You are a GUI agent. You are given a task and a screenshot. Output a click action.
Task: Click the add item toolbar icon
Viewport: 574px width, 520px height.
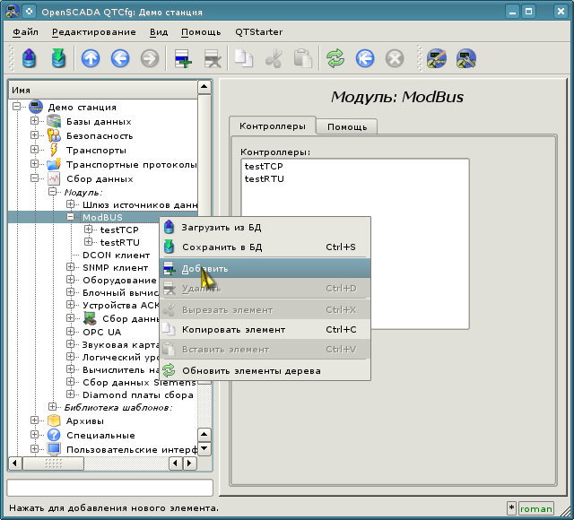point(183,59)
